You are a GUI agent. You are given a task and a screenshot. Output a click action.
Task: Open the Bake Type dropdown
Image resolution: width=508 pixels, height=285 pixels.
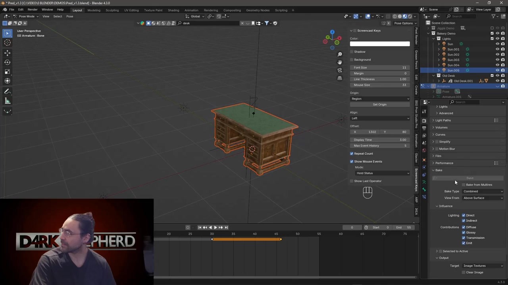[x=483, y=191]
